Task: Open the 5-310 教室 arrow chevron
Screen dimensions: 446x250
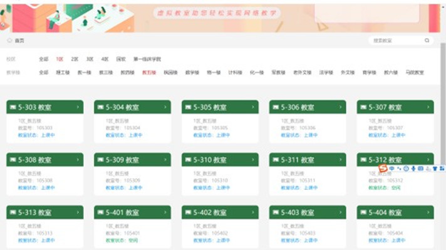Action: click(253, 160)
